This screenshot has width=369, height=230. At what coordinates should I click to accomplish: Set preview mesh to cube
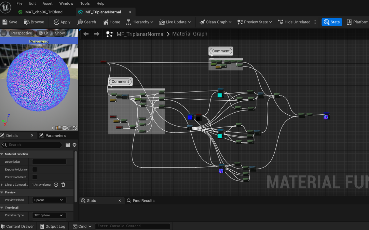click(70, 128)
